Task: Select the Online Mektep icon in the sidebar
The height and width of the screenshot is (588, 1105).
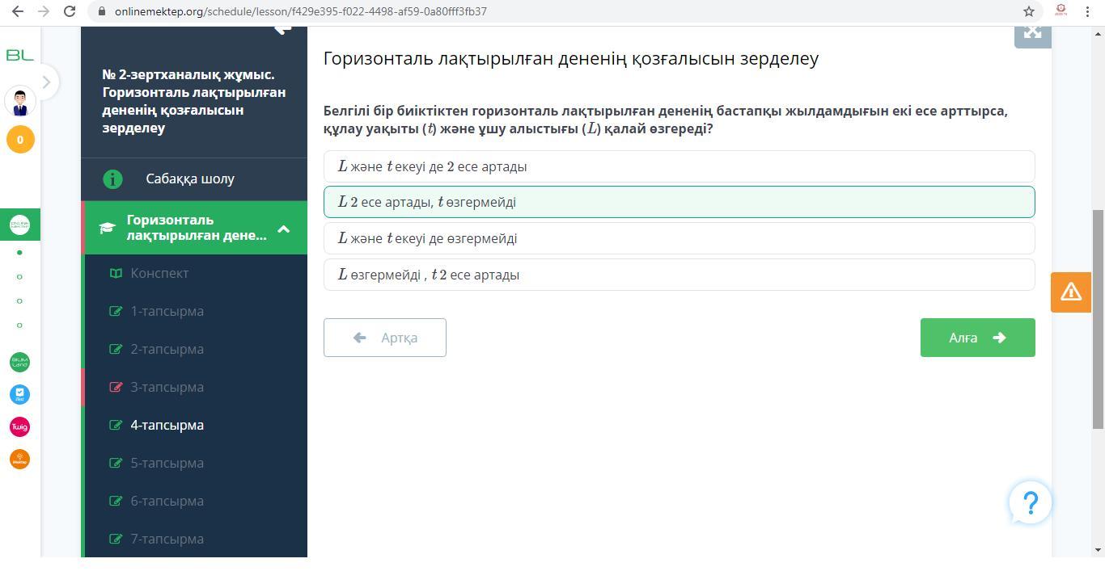Action: 20,225
